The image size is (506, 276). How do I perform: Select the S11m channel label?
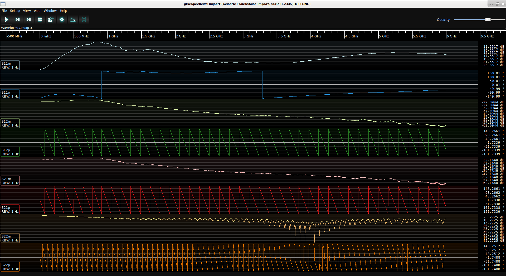(x=10, y=65)
